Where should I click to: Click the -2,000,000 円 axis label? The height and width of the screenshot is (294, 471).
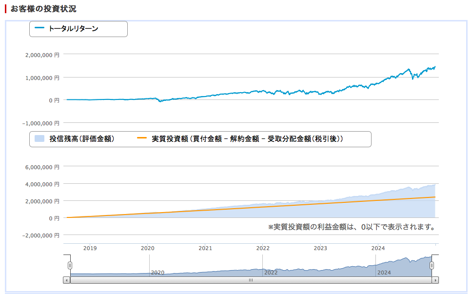[x=41, y=235]
